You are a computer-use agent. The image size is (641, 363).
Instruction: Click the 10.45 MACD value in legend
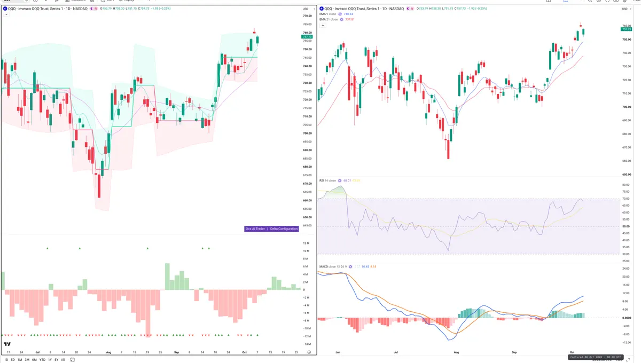click(x=365, y=266)
